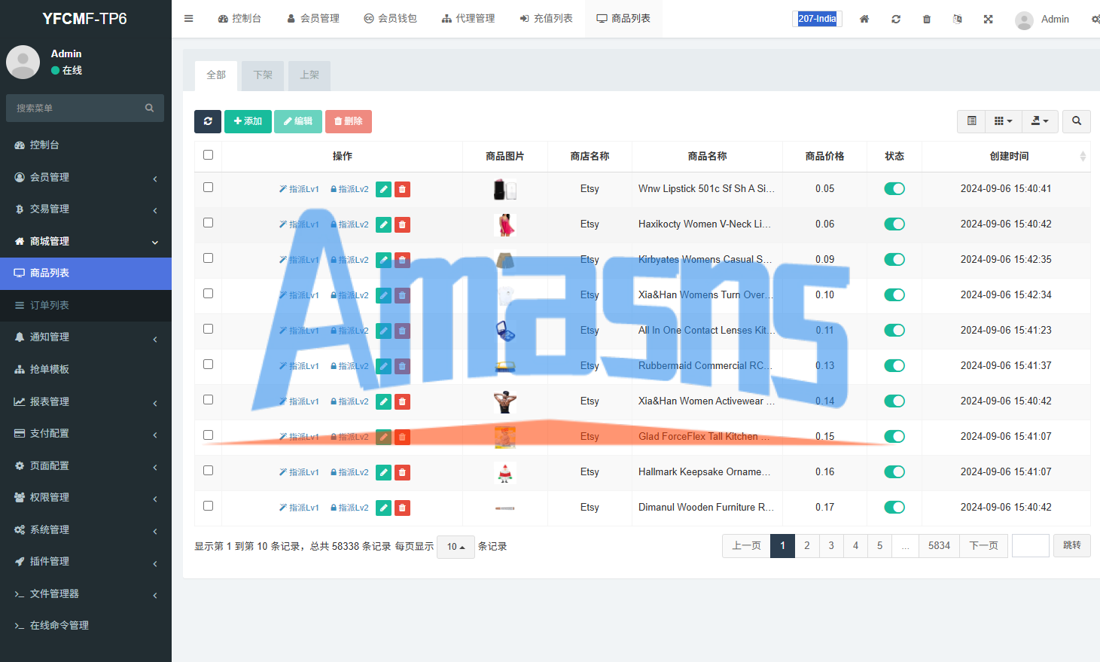Tick the checkbox for Dimanul Wooden Furniture row
The width and height of the screenshot is (1100, 662).
[209, 506]
